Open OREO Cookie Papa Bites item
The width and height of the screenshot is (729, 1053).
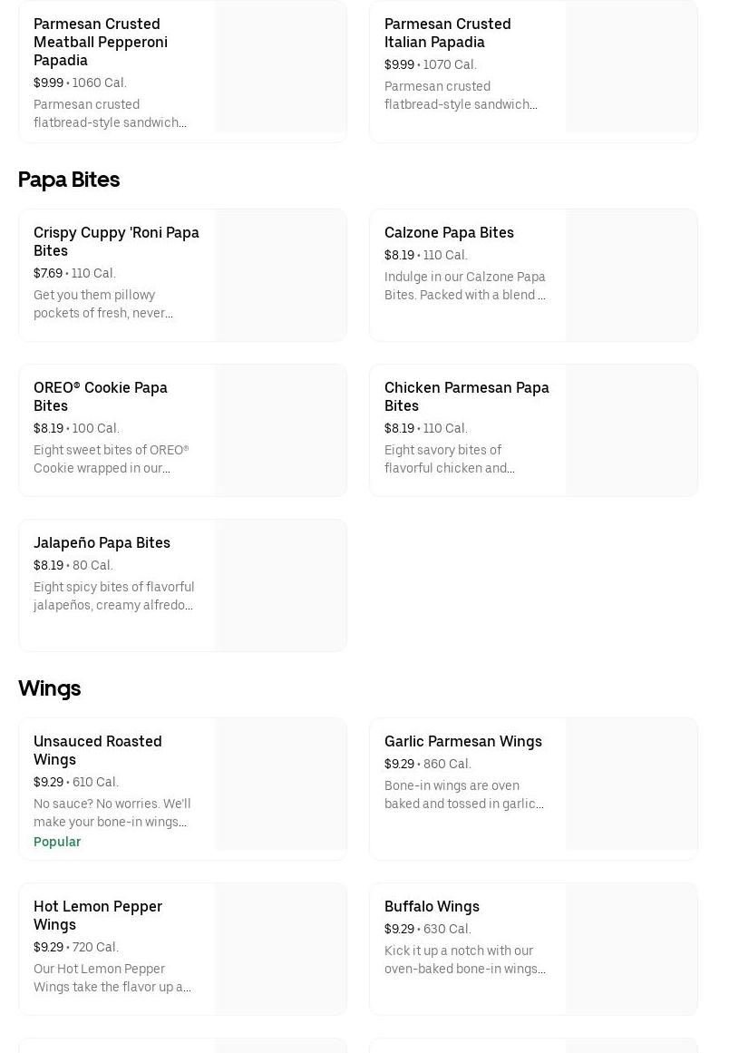click(101, 396)
